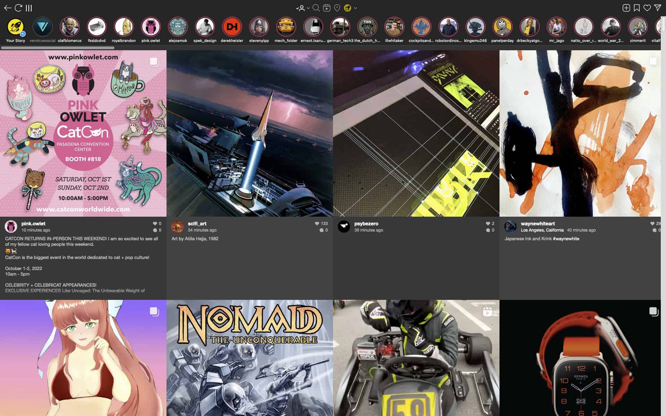Select '10 minutes ago' timestamp on pink.owlet
Screen dimensions: 666x416
(x=36, y=230)
